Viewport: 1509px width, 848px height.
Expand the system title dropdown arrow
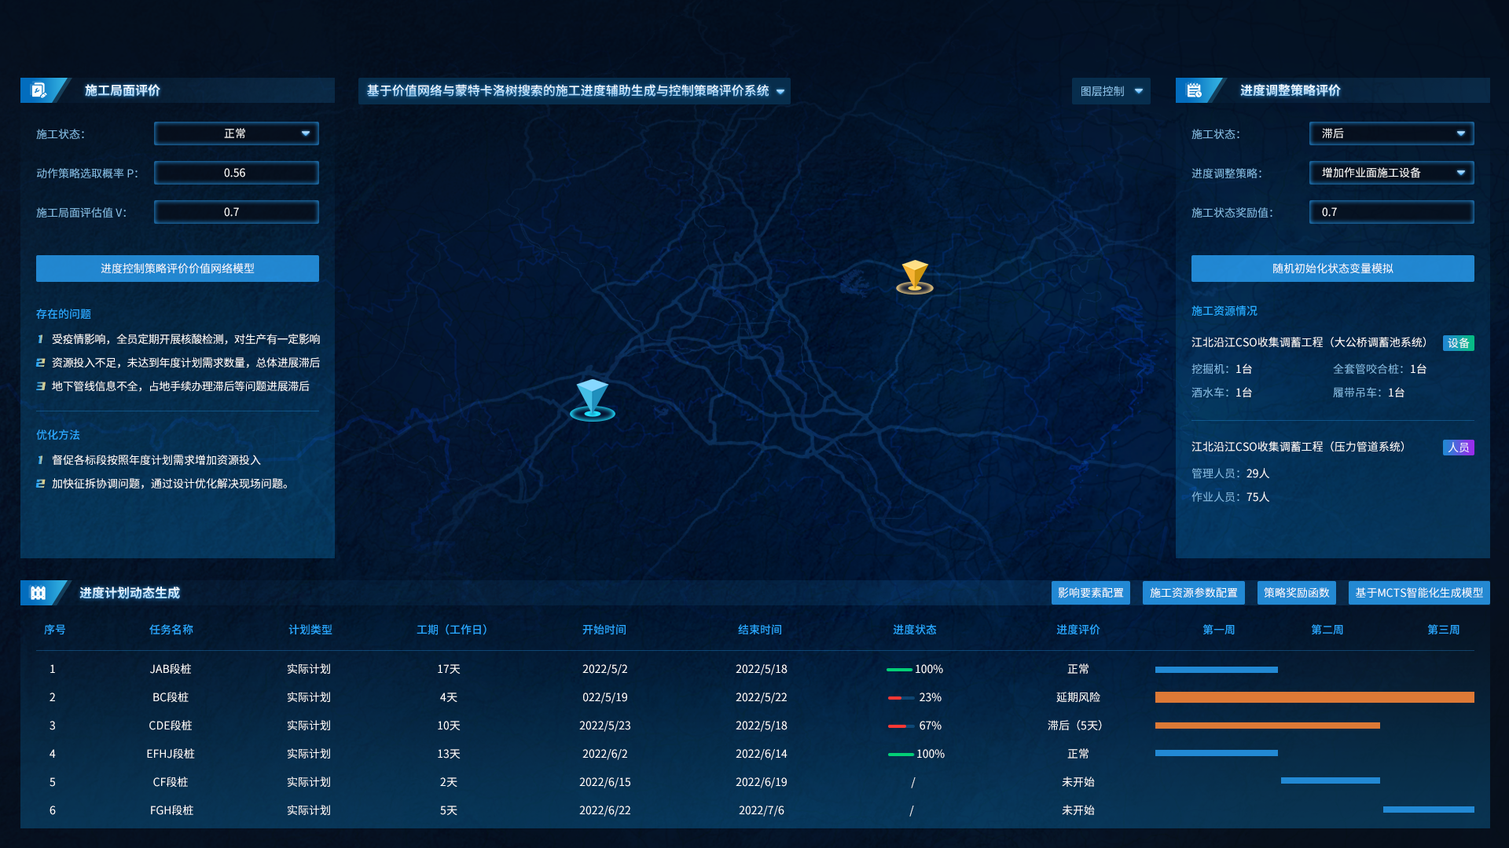tap(780, 92)
